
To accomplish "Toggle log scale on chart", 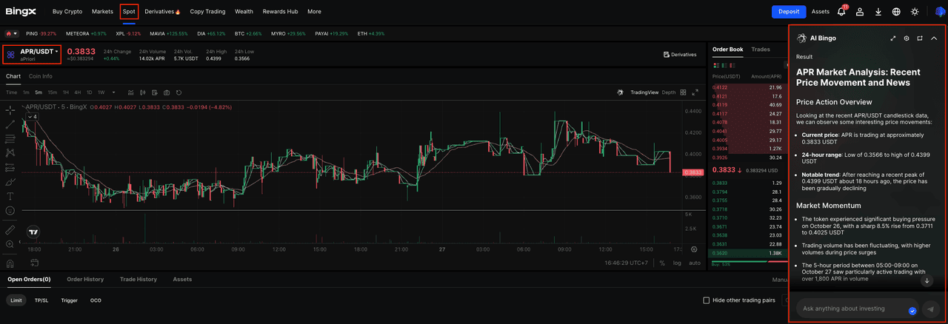I will click(677, 263).
